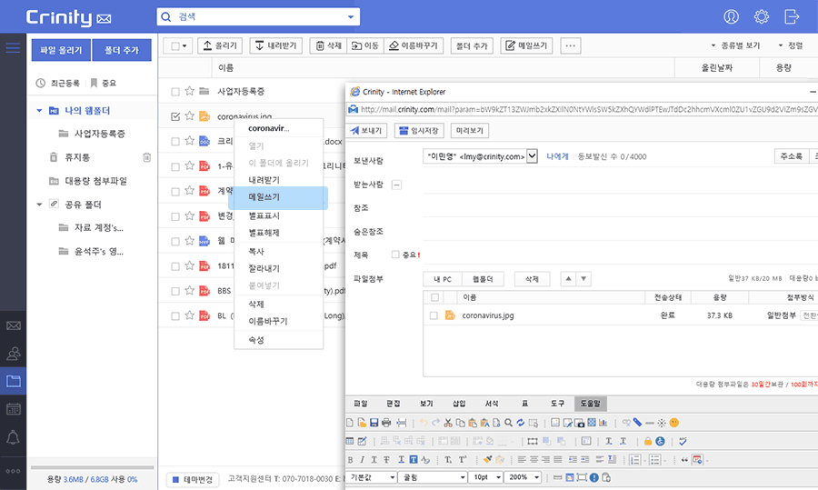The image size is (818, 490).
Task: Star the 사업자등록증 folder row
Action: (189, 91)
